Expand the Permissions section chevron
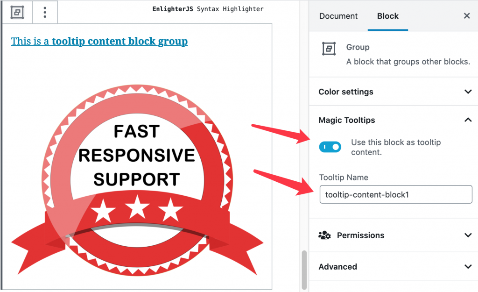The height and width of the screenshot is (292, 478). point(468,235)
